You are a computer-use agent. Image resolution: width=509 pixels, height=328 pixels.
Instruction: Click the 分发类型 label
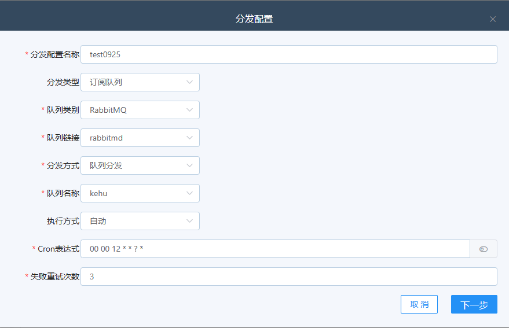click(63, 82)
